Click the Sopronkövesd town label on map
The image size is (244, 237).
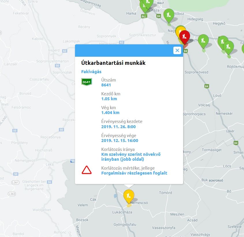tap(196, 72)
